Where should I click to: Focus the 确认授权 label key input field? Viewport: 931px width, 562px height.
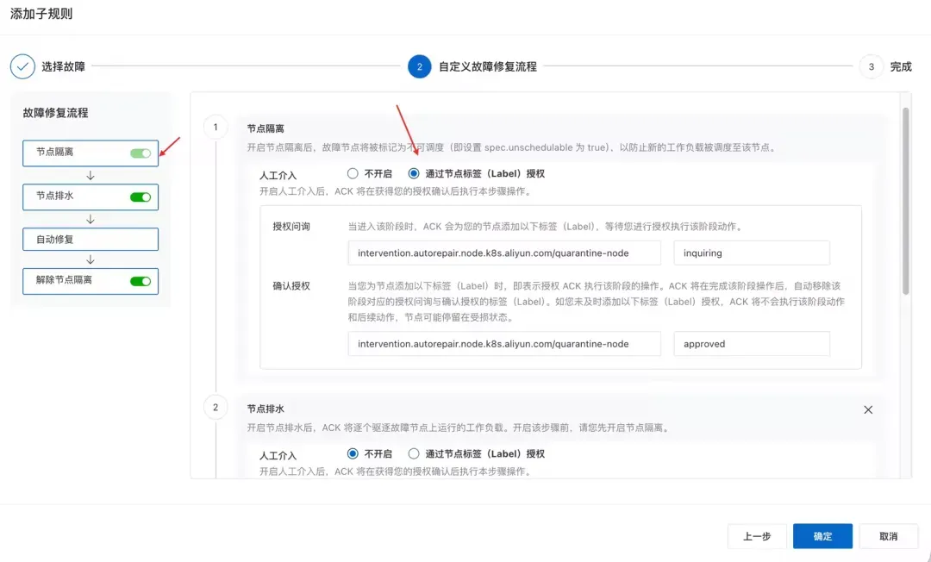tap(504, 344)
